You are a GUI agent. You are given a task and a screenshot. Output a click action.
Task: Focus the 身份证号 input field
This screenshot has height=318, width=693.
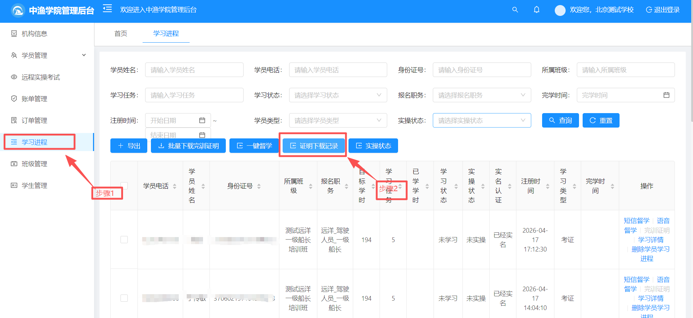[482, 70]
